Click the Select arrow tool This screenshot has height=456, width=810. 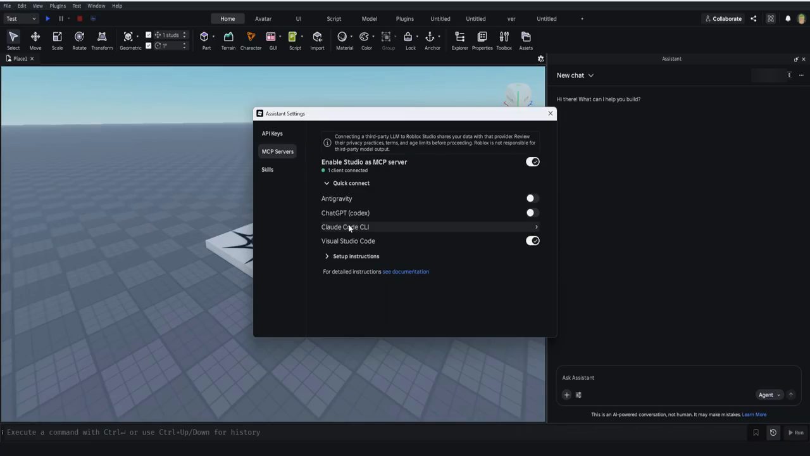tap(13, 41)
